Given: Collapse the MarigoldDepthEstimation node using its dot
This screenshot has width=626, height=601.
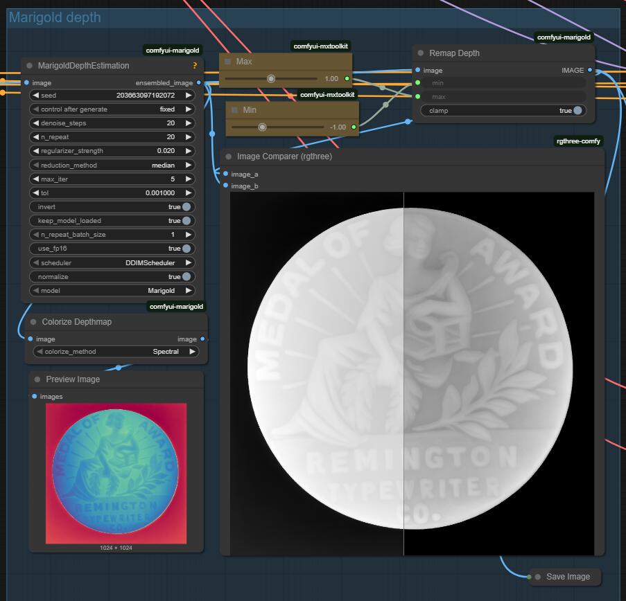Looking at the screenshot, I should [x=30, y=66].
